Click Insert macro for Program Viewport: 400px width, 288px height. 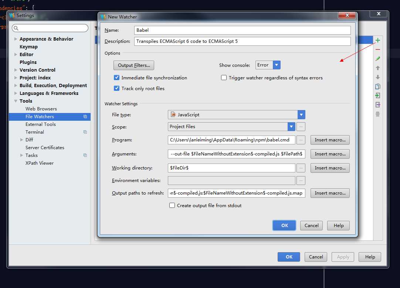(x=330, y=140)
